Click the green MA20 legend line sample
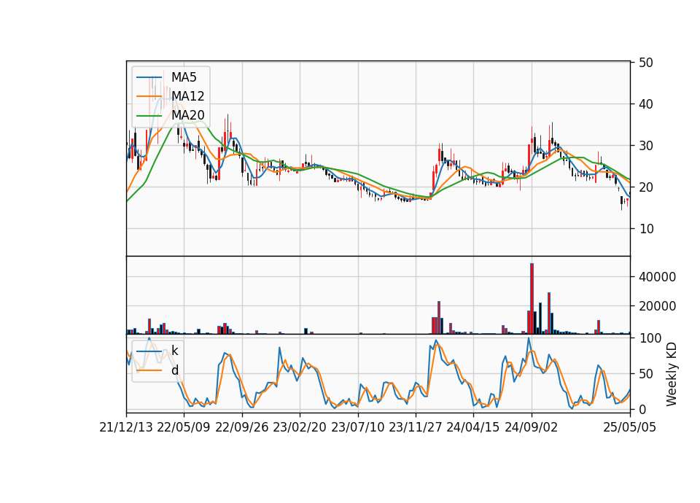 (149, 115)
